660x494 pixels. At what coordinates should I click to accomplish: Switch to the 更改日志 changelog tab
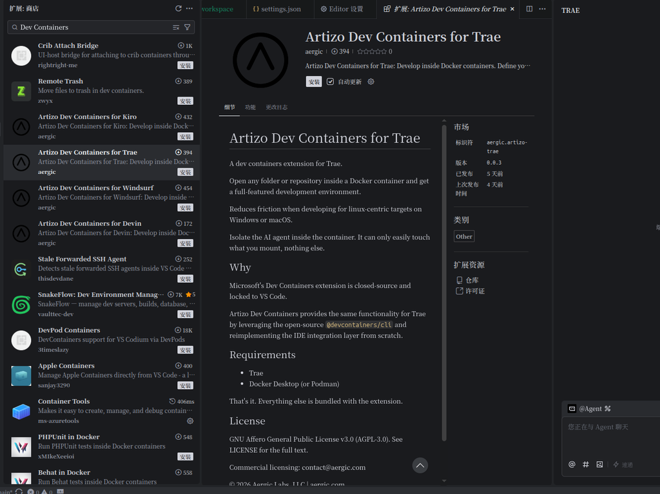pyautogui.click(x=277, y=108)
